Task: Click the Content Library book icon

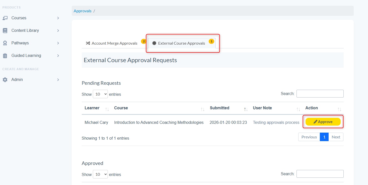Action: (5, 31)
